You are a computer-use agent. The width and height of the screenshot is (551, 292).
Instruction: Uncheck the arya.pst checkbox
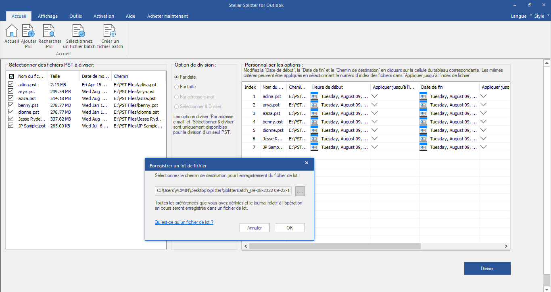pos(11,91)
